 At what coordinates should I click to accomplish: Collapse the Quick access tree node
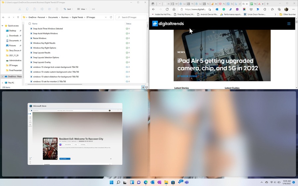tap(2, 25)
